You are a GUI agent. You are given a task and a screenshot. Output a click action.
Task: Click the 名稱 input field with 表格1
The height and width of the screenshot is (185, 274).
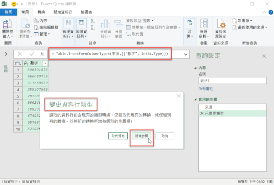pos(232,81)
